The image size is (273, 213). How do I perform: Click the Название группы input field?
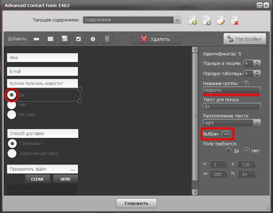232,90
